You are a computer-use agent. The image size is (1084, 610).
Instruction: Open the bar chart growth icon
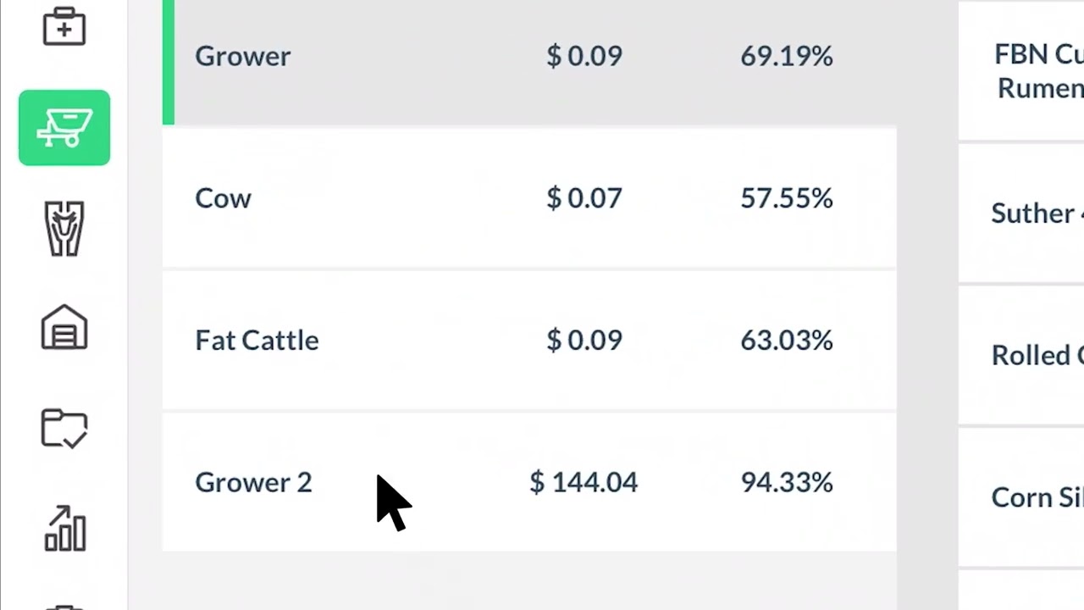click(64, 529)
